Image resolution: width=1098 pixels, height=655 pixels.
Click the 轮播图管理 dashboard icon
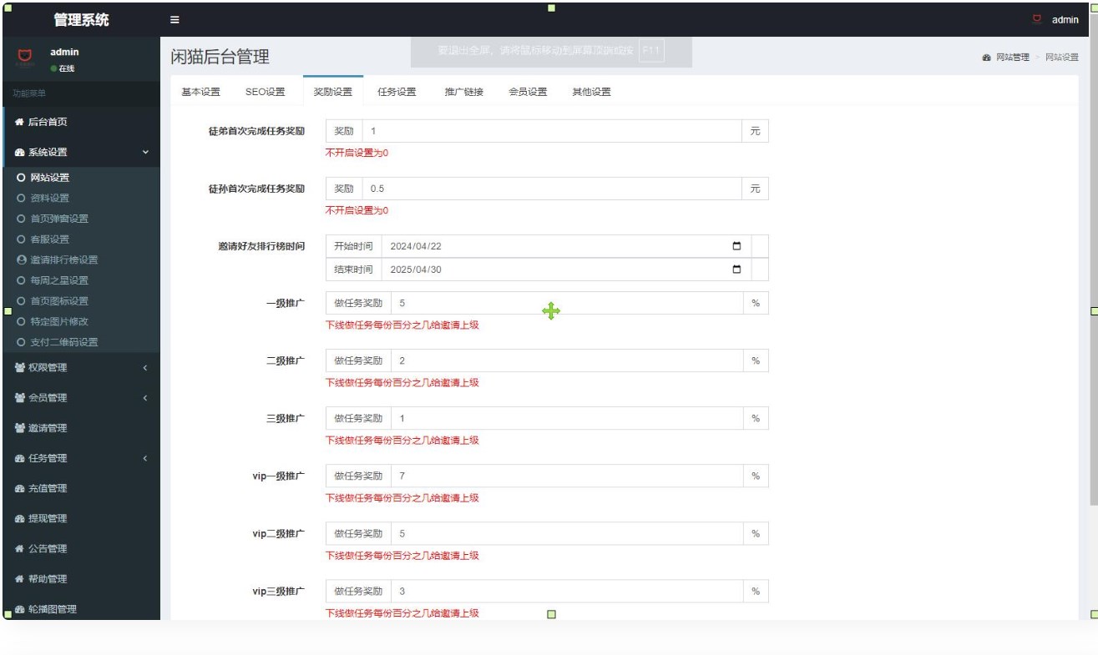pyautogui.click(x=20, y=609)
